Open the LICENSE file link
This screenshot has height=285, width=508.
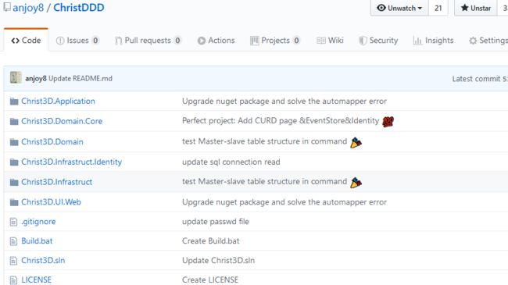tap(36, 280)
